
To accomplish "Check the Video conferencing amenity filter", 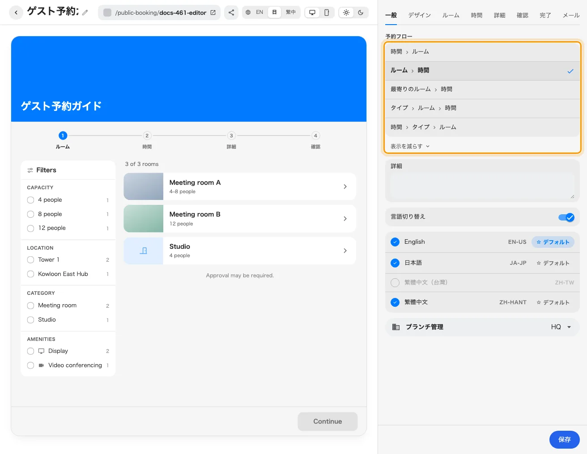I will click(31, 365).
